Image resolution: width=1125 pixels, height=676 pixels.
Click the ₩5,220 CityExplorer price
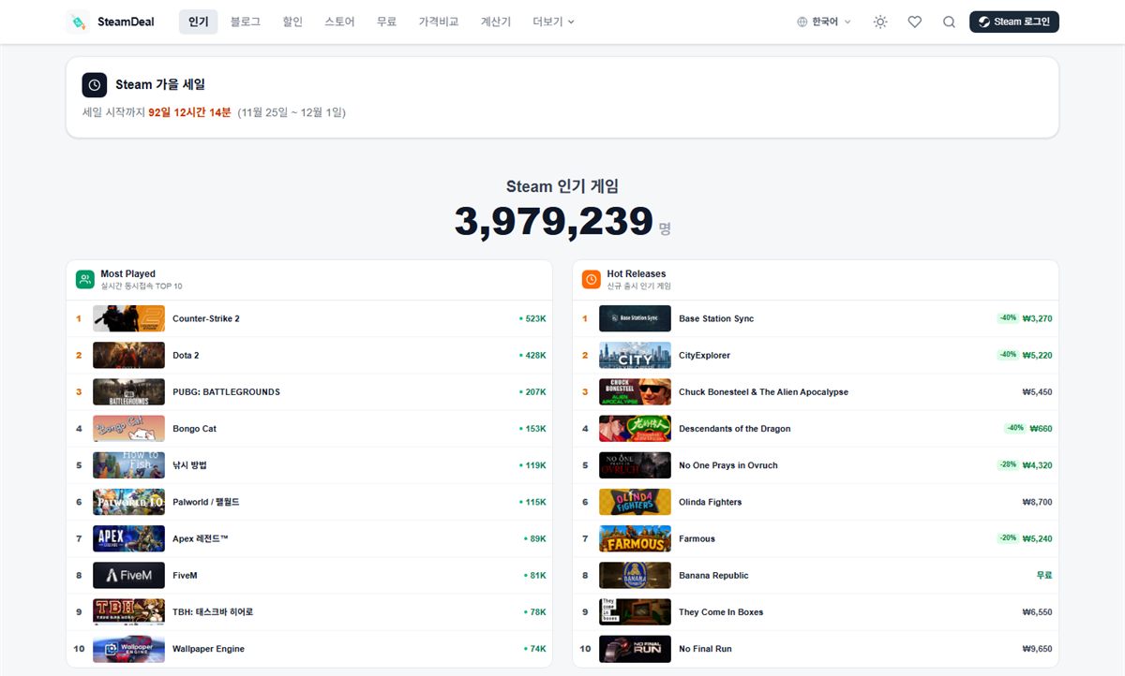pyautogui.click(x=1037, y=355)
